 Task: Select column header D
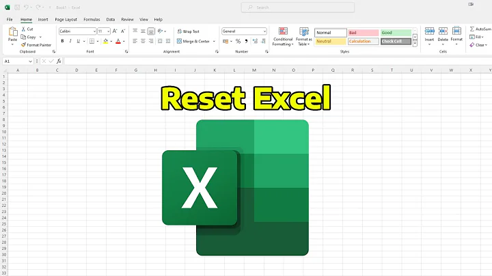77,70
